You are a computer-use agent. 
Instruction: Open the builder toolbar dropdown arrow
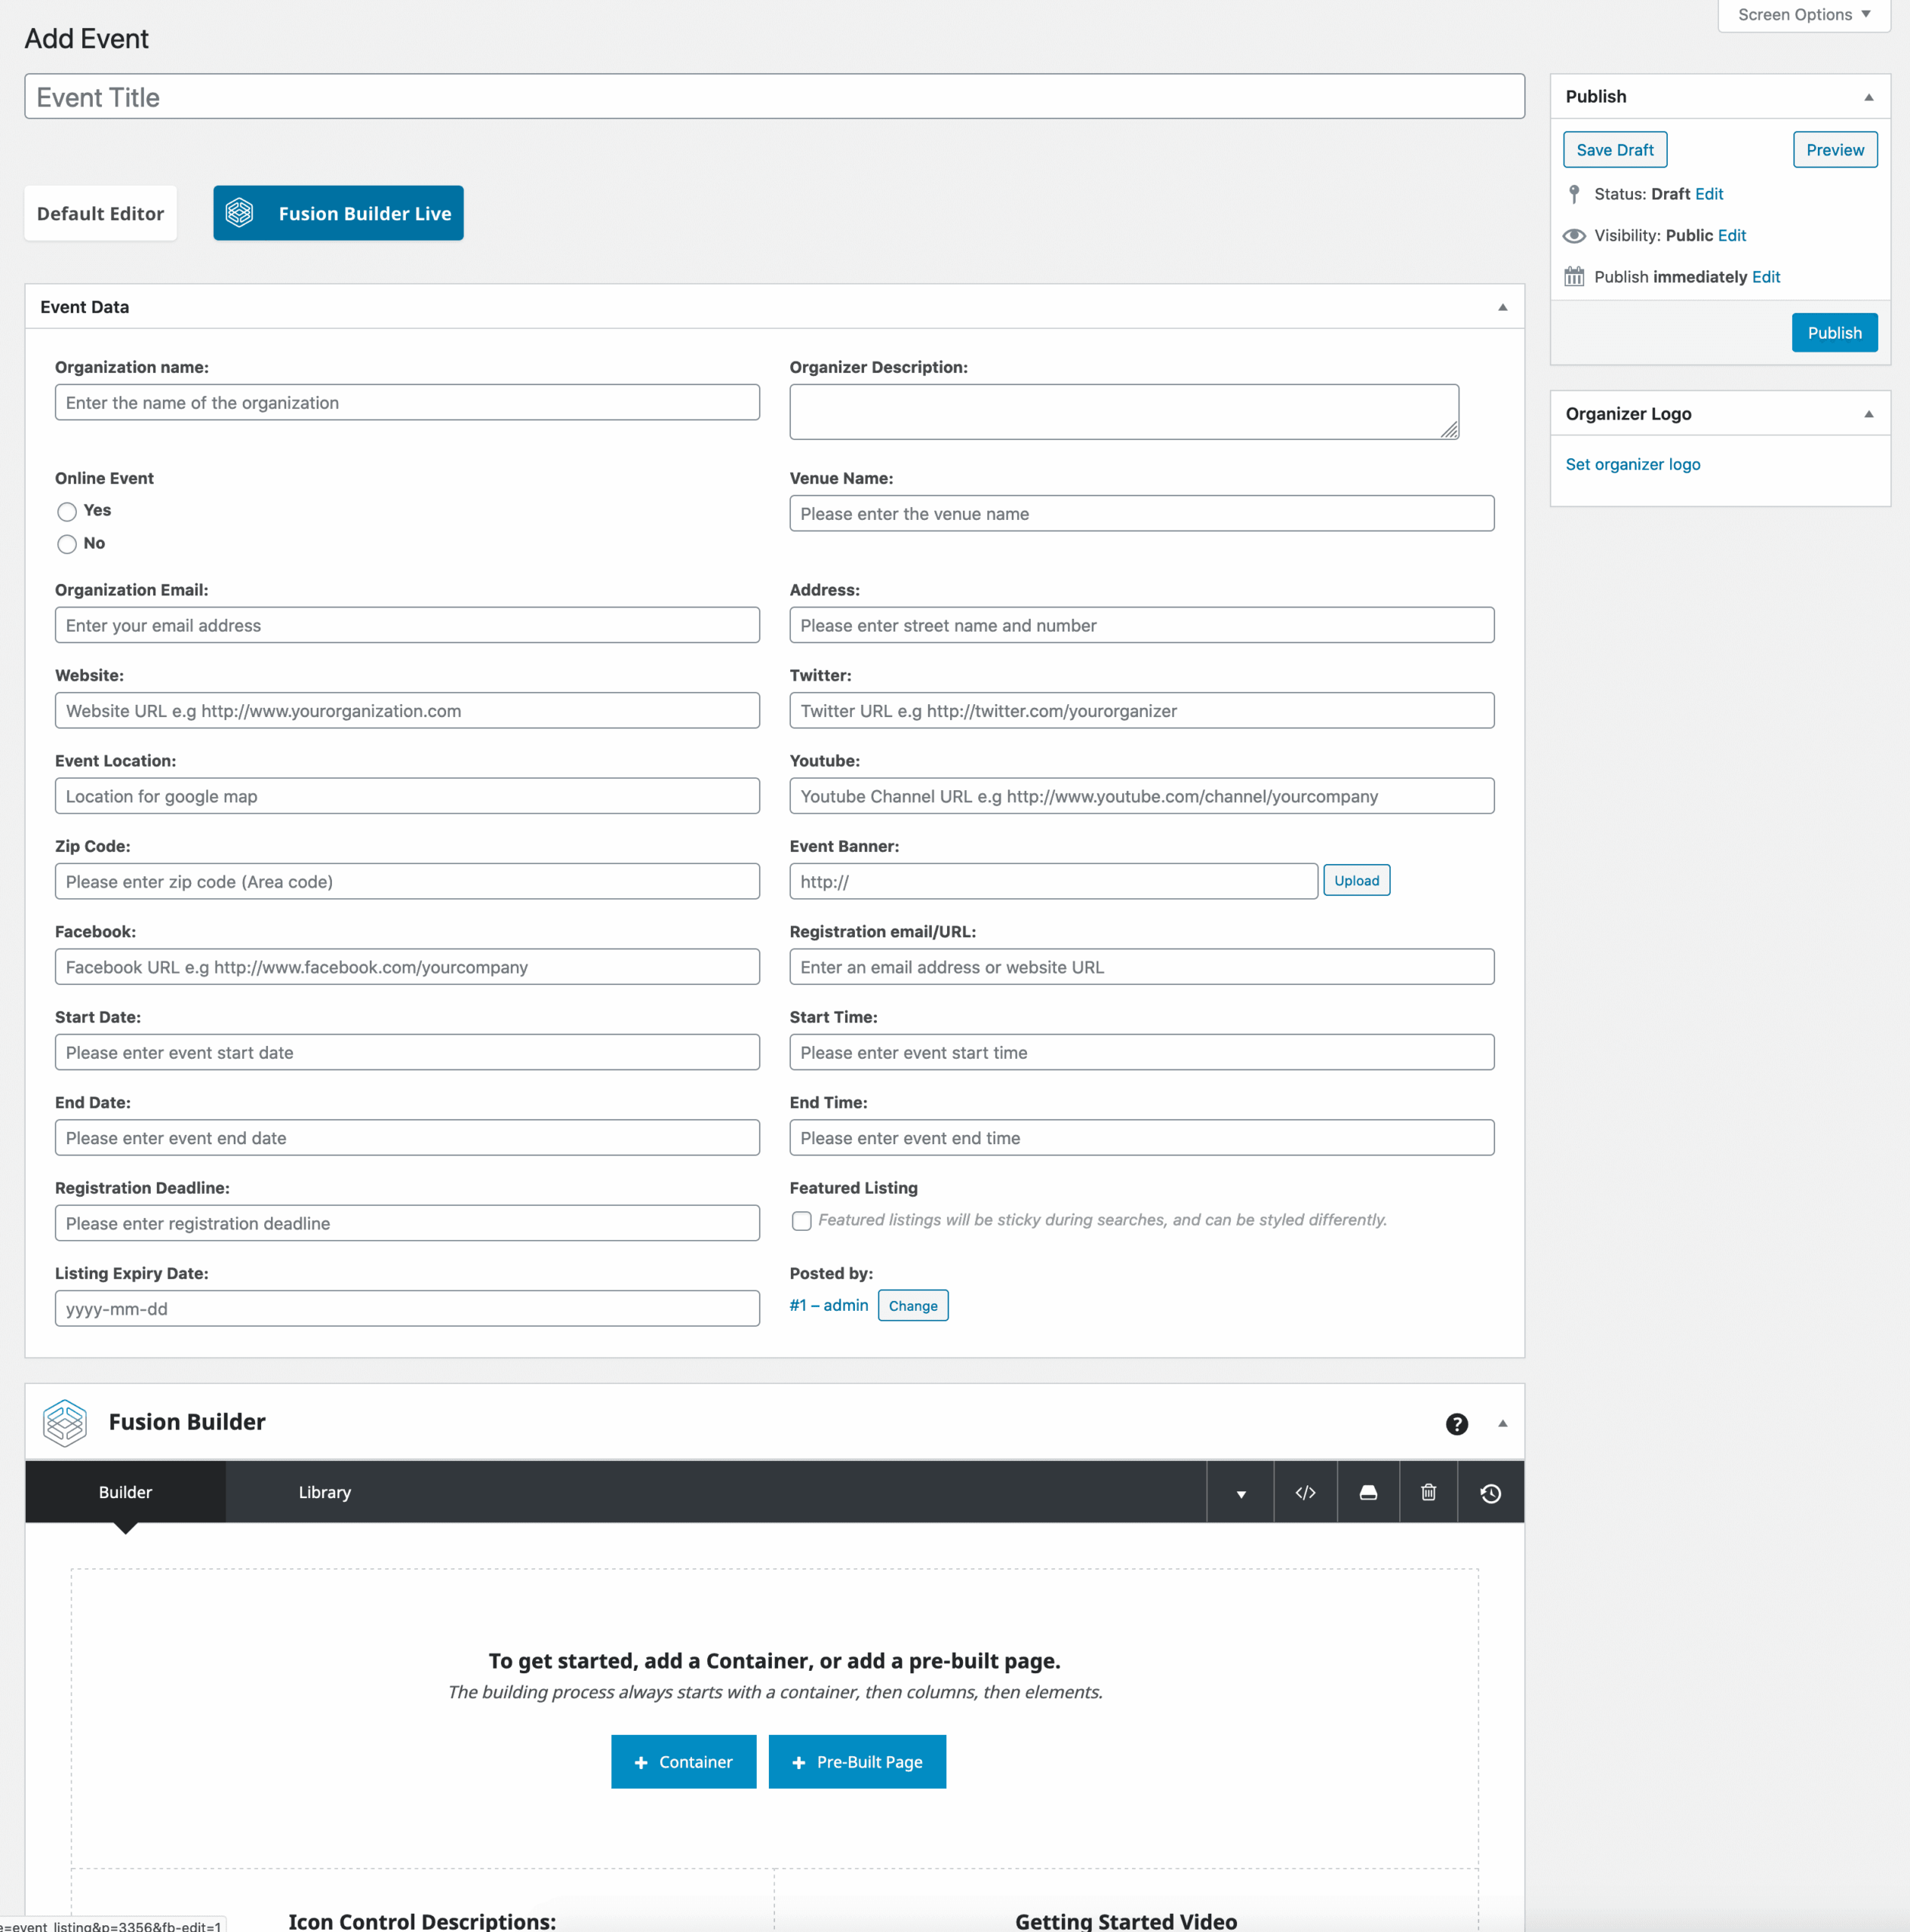pos(1240,1493)
